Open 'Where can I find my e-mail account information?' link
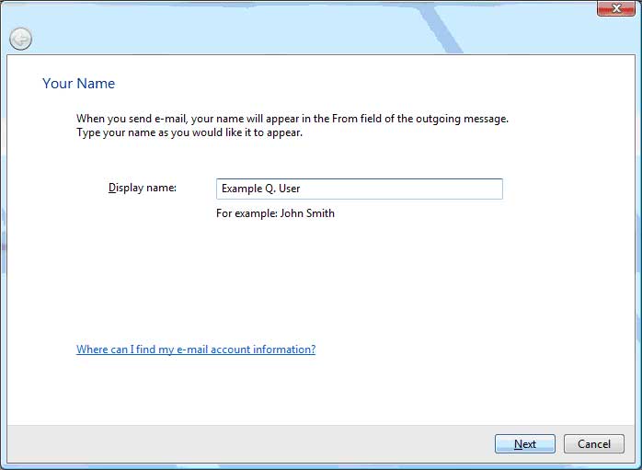642x470 pixels. [196, 350]
